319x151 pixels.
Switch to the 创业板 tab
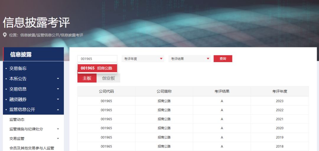(x=108, y=78)
